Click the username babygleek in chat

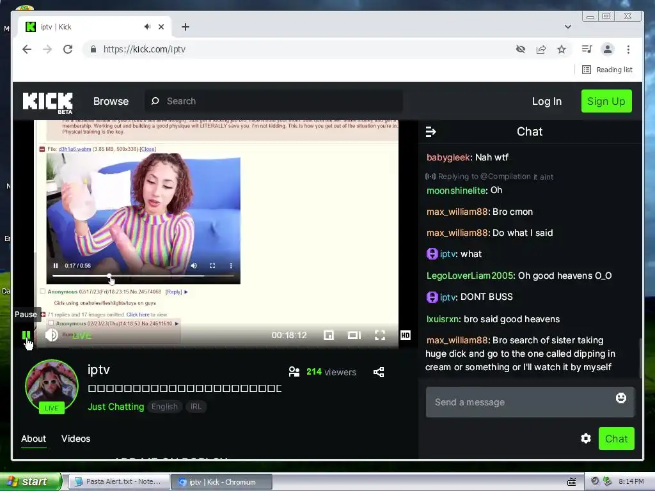pyautogui.click(x=448, y=158)
